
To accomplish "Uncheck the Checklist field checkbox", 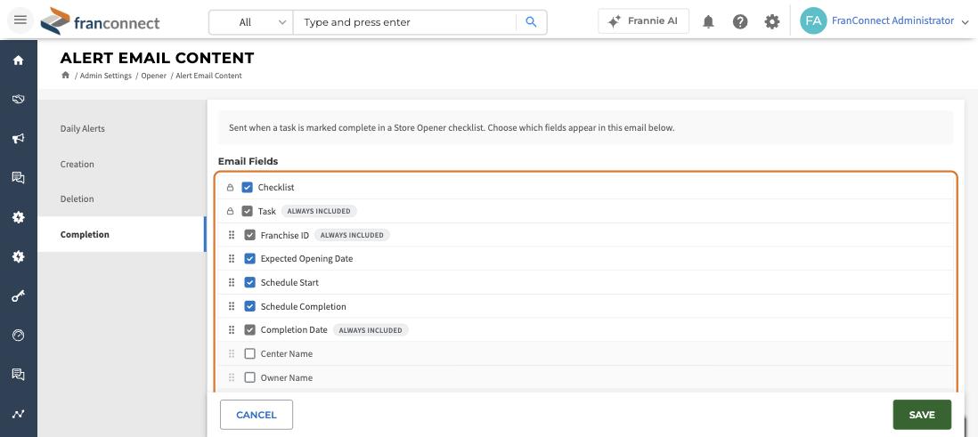I will point(247,187).
